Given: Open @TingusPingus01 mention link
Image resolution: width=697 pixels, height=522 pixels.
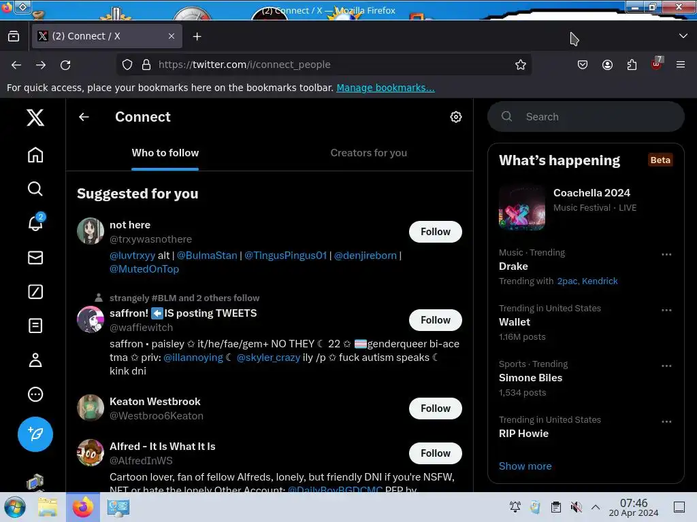Looking at the screenshot, I should (x=286, y=256).
